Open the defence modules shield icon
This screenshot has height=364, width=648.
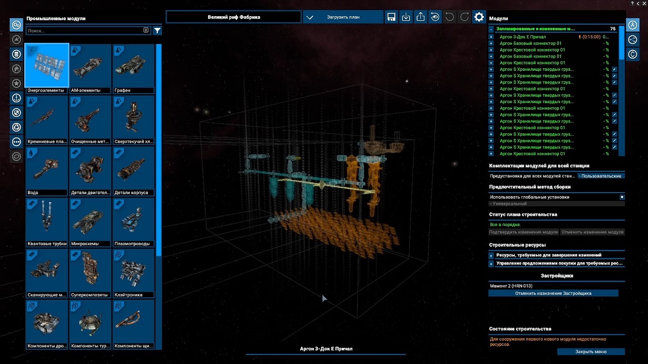coord(17,113)
